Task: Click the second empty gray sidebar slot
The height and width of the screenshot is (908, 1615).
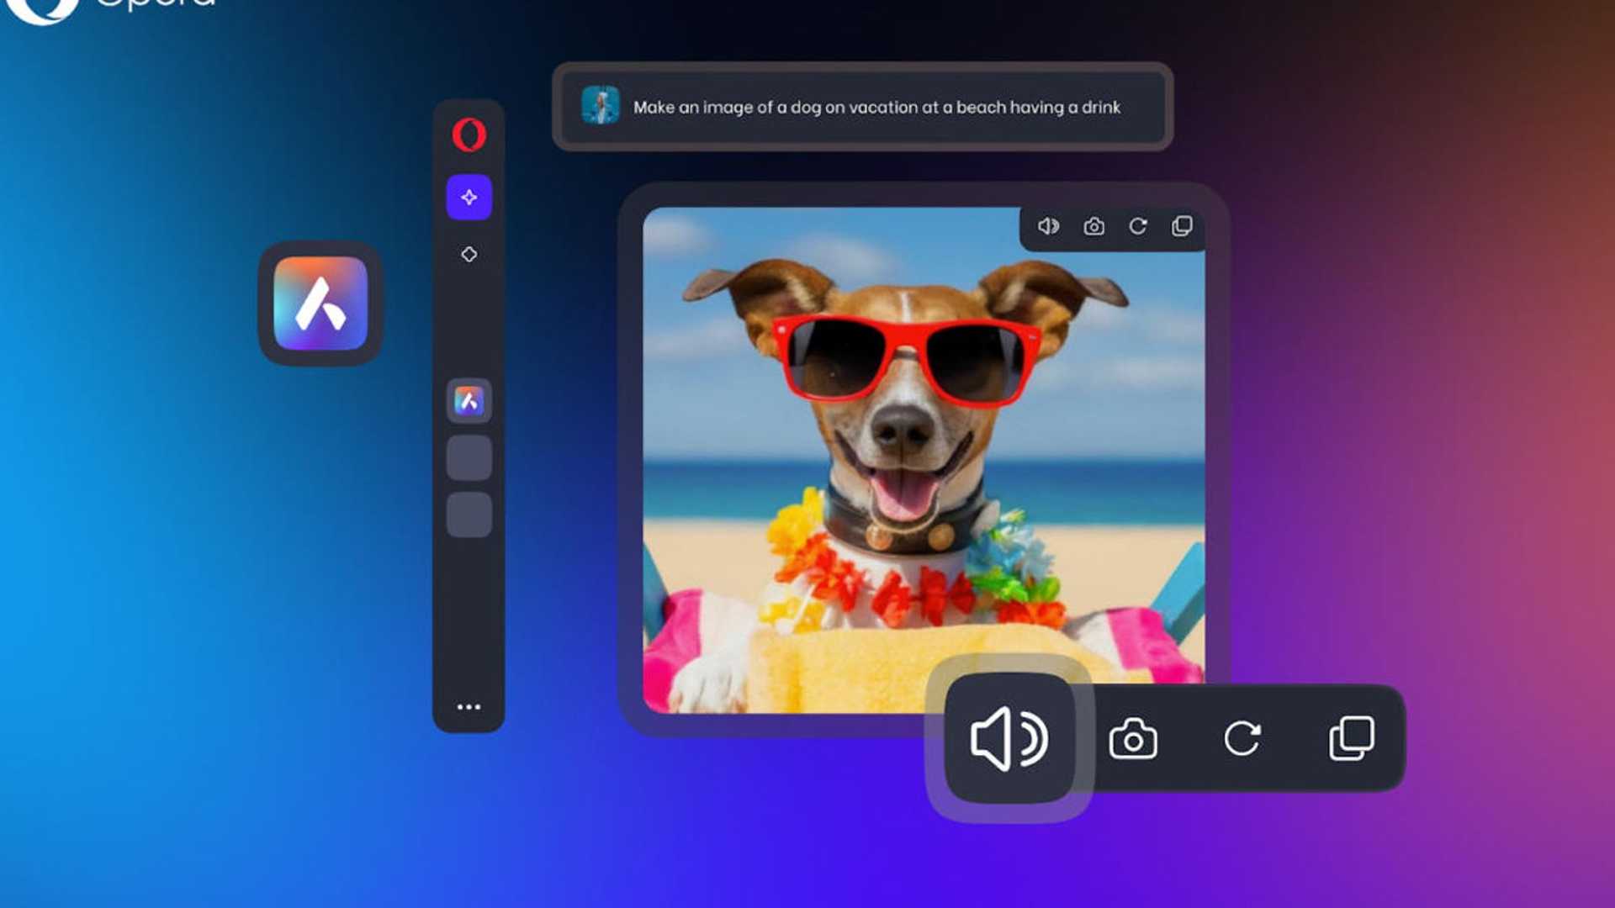Action: [469, 515]
